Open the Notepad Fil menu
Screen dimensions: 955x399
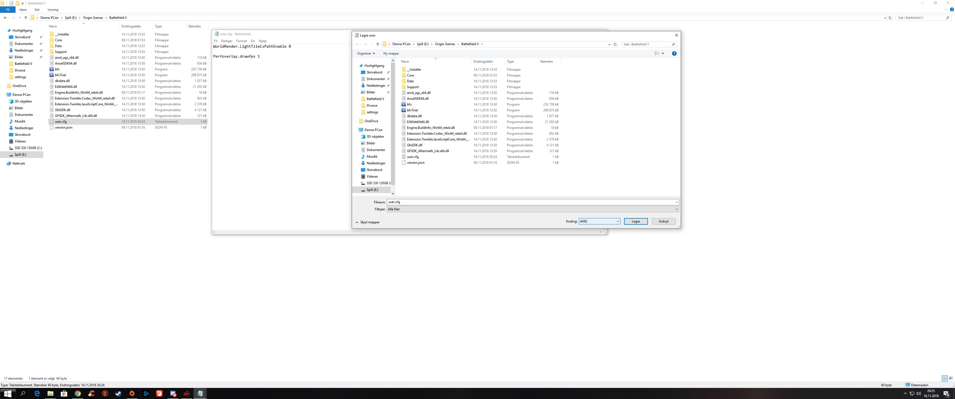pyautogui.click(x=216, y=41)
